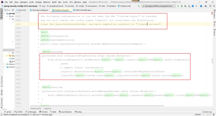Viewport: 216px width, 116px height.
Task: Click line number 1612 in the gutter
Action: pos(18,56)
